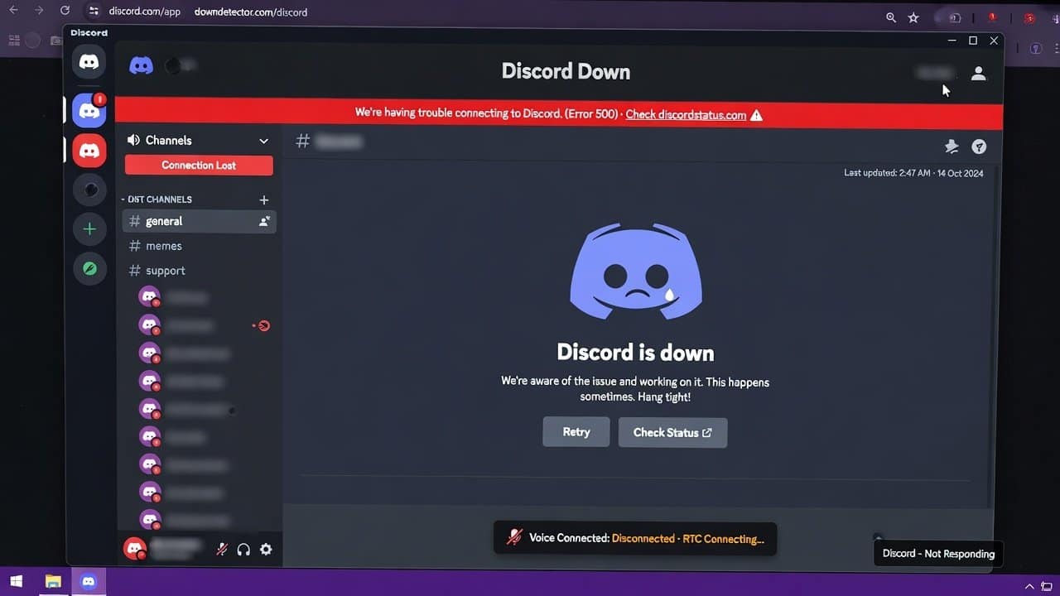Bookmark this page with the star icon
This screenshot has width=1060, height=596.
[x=913, y=17]
